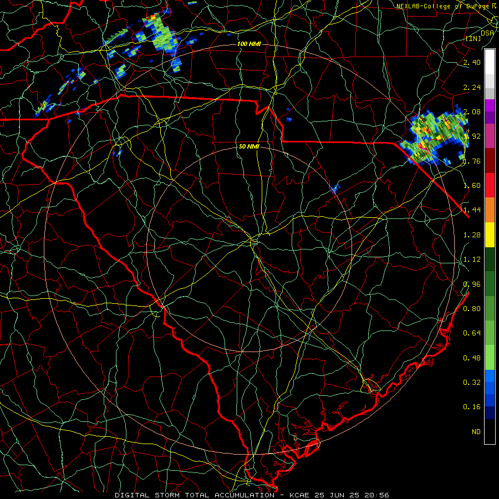
Task: Select the 0.32 legend value
Action: click(x=472, y=382)
